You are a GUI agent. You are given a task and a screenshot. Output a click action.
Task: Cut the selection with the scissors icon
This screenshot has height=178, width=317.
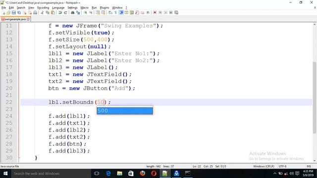click(x=42, y=12)
